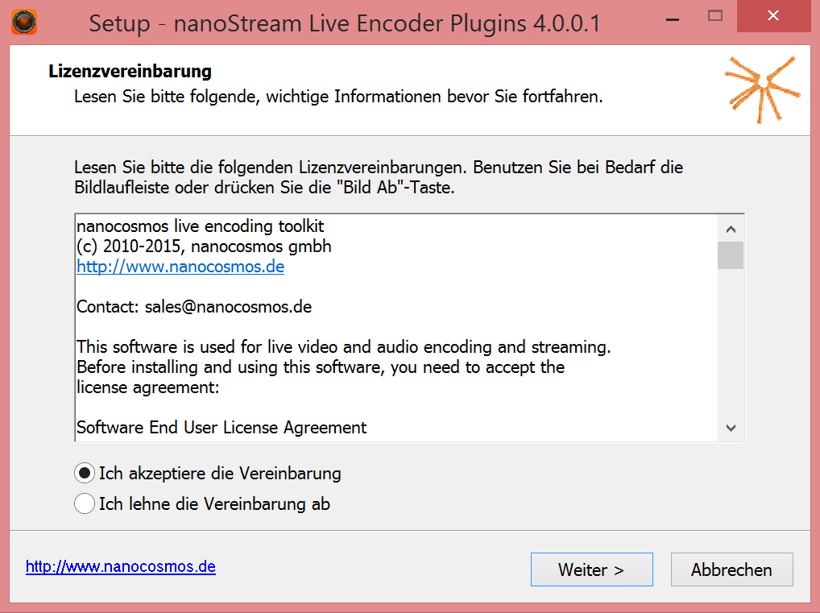Viewport: 820px width, 613px height.
Task: Select "Ich lehne die Vereinbarung ab" option
Action: click(x=85, y=504)
